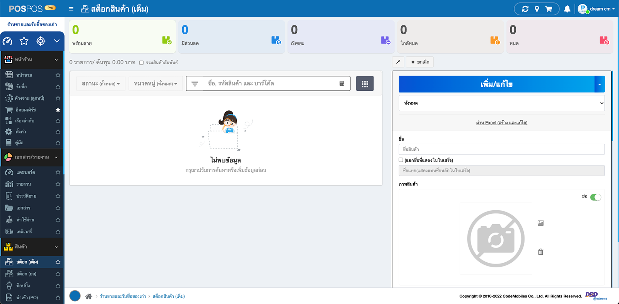
Task: Switch to grid view layout
Action: [x=364, y=84]
